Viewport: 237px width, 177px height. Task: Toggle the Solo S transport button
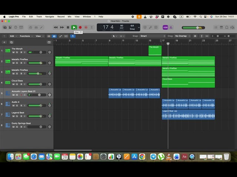[x=156, y=27]
